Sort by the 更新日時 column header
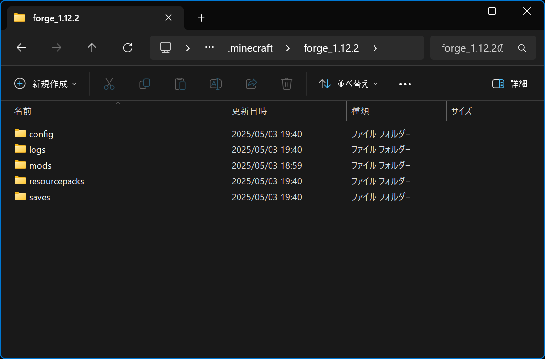Image resolution: width=545 pixels, height=359 pixels. point(287,111)
